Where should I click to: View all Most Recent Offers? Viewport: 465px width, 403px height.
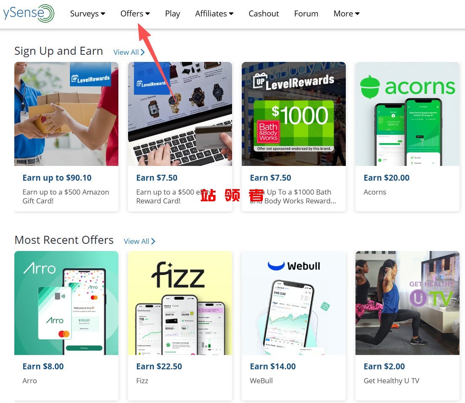click(139, 241)
